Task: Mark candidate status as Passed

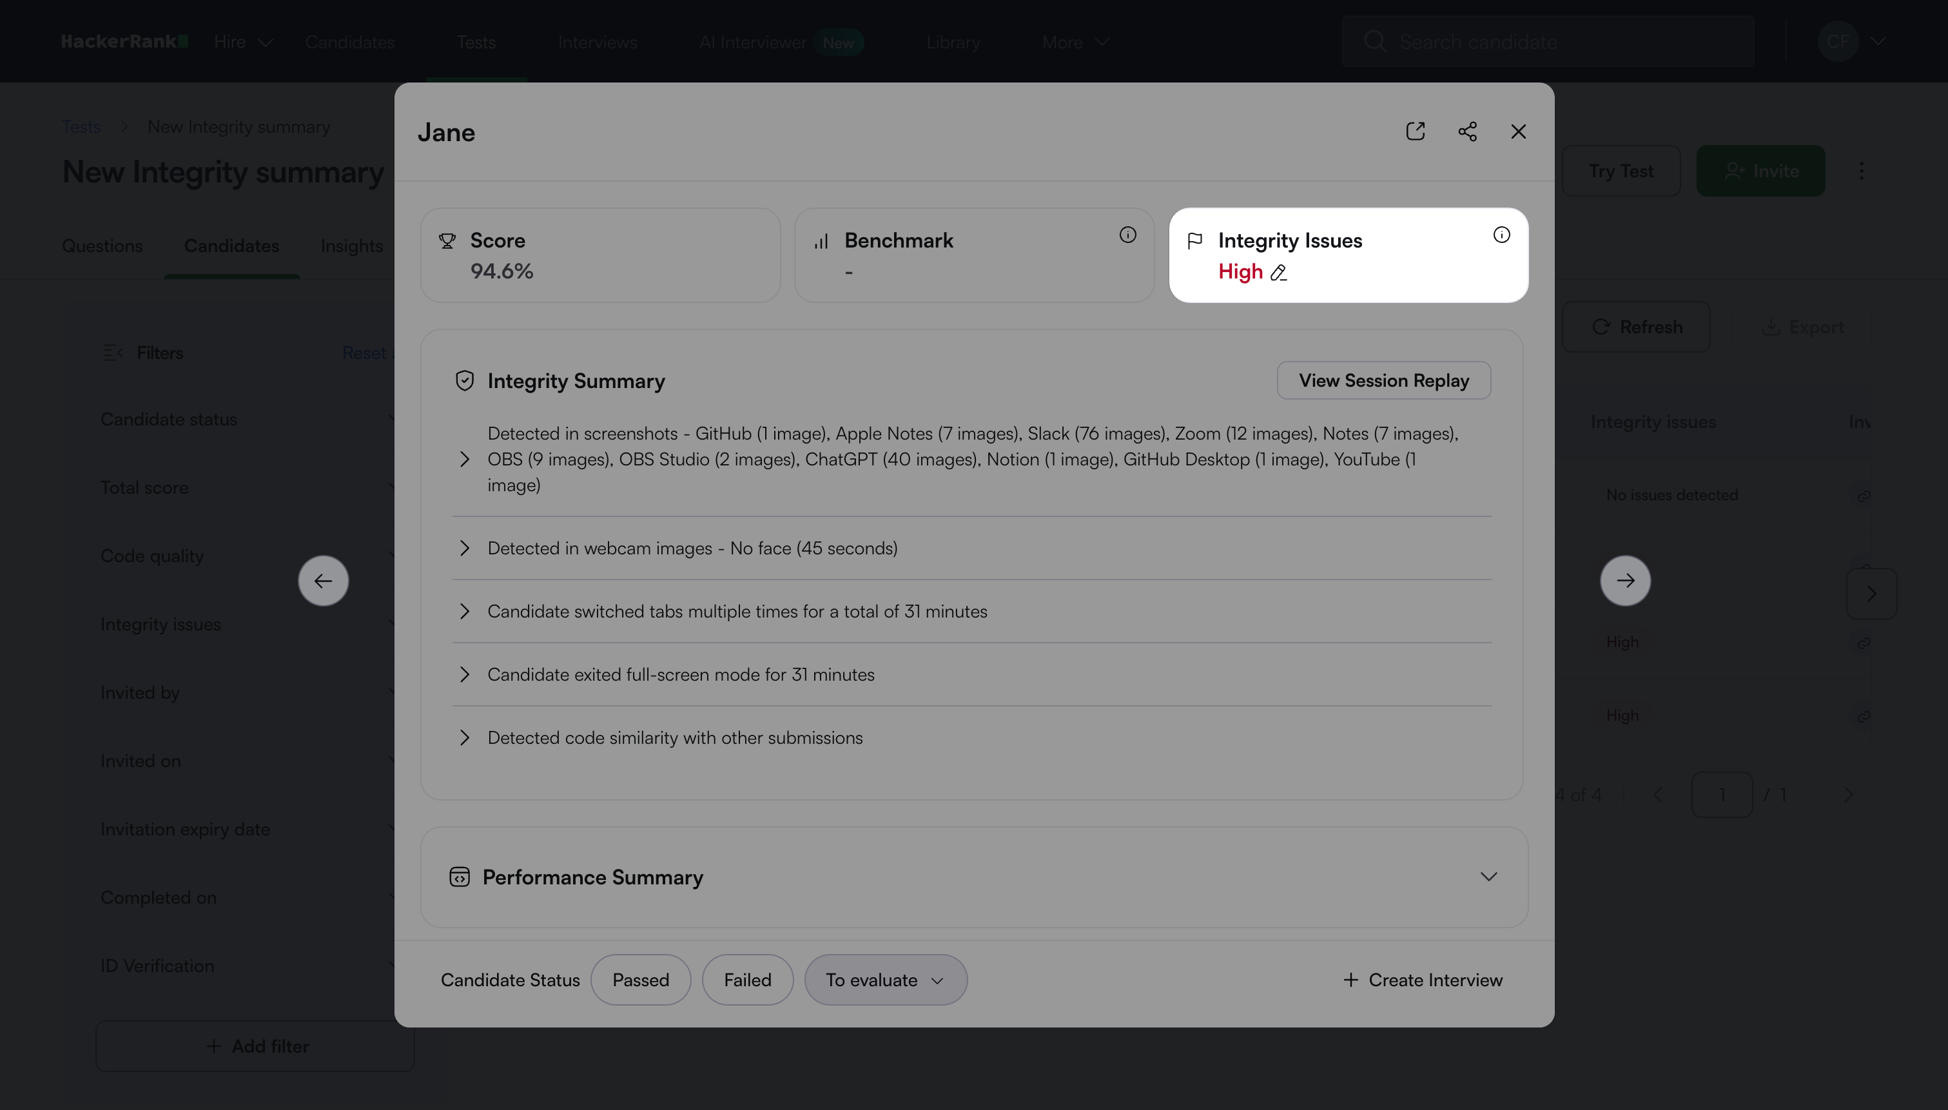Action: pyautogui.click(x=640, y=980)
